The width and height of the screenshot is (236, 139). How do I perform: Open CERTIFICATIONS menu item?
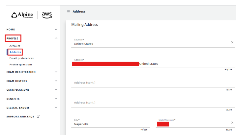pyautogui.click(x=18, y=90)
